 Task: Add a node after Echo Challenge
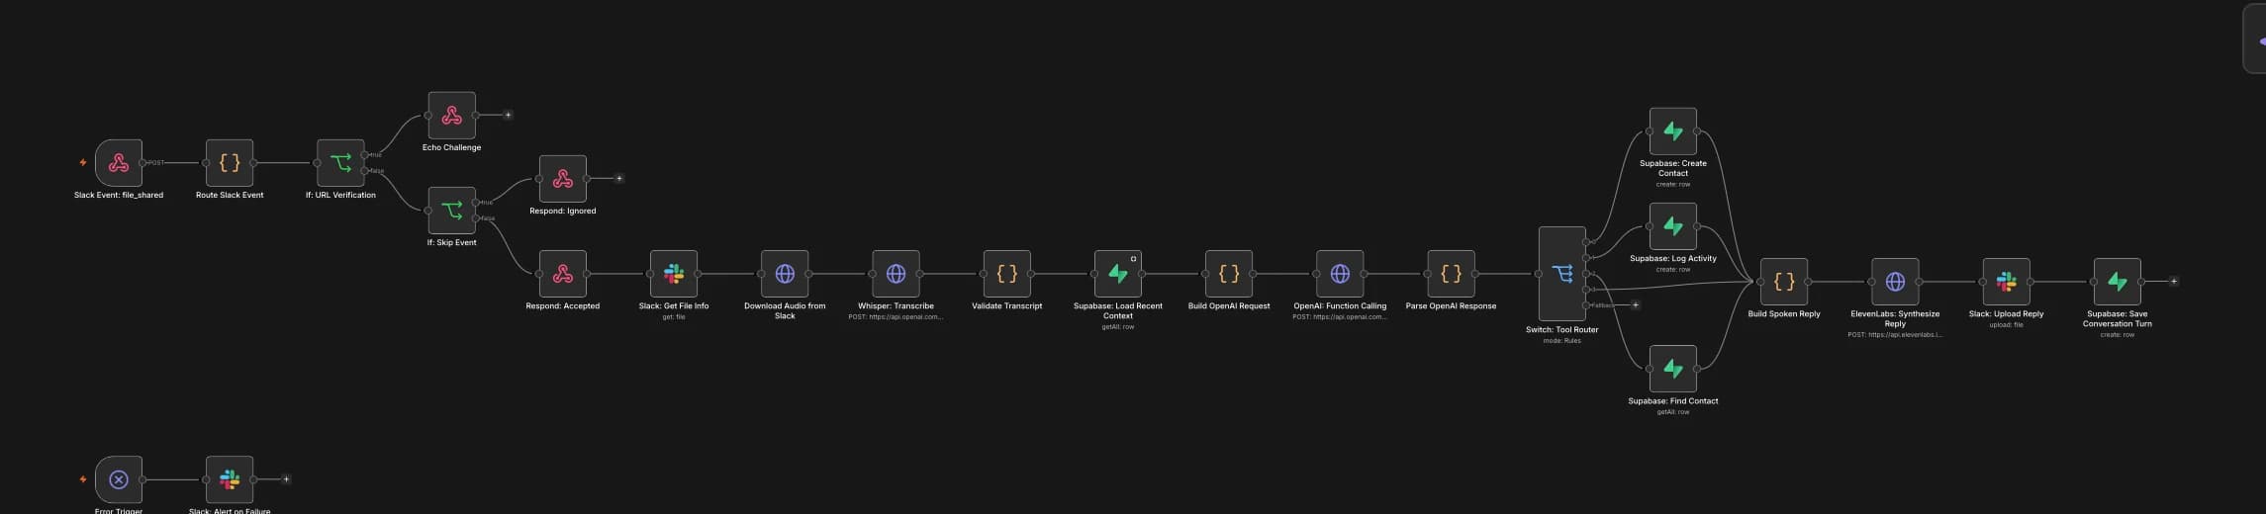point(509,116)
